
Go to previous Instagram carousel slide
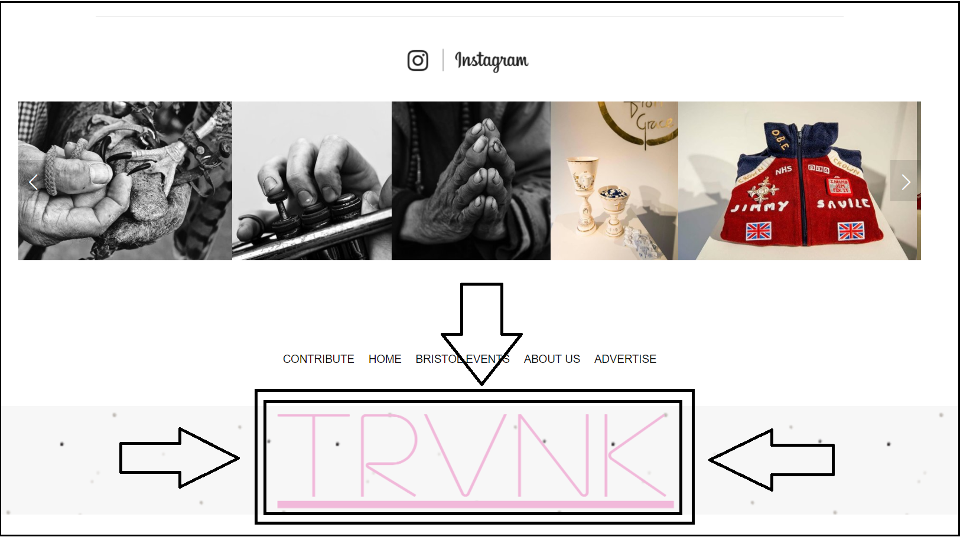pyautogui.click(x=33, y=182)
